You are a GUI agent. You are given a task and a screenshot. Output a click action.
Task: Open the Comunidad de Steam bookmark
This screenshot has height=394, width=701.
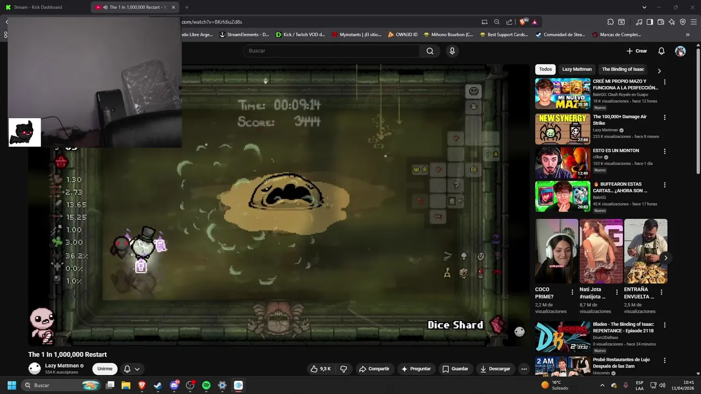click(x=560, y=34)
